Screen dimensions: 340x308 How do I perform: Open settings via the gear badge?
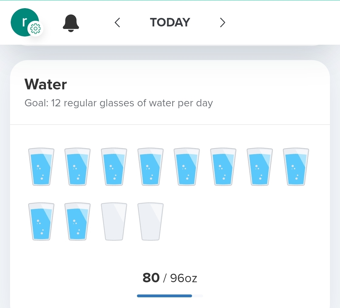[35, 29]
